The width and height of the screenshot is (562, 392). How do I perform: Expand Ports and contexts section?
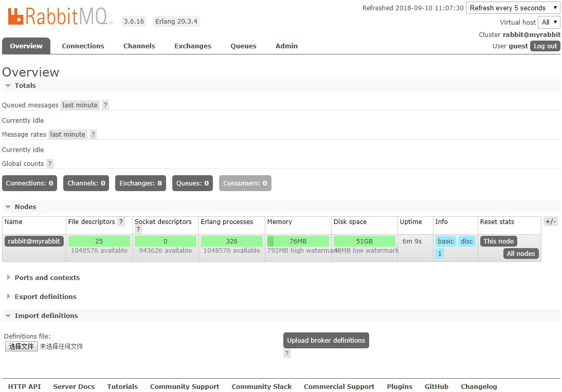coord(43,277)
